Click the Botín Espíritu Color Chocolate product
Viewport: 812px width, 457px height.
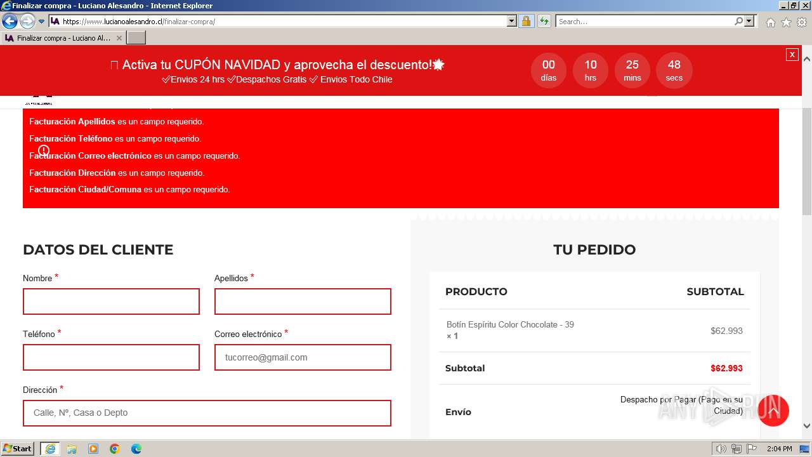(x=510, y=324)
